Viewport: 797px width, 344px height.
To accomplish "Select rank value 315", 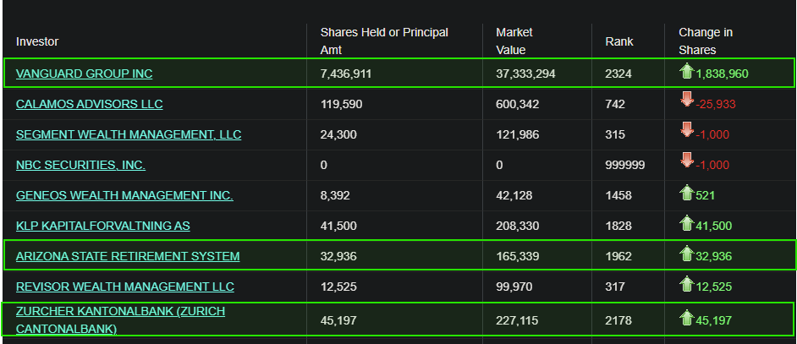I will pos(615,135).
